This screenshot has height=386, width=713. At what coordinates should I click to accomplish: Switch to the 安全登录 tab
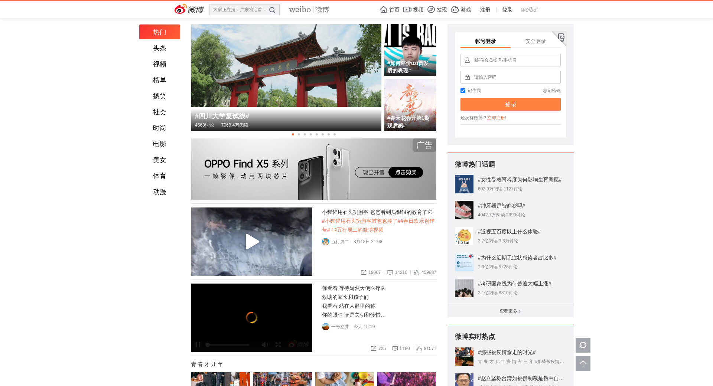[535, 41]
